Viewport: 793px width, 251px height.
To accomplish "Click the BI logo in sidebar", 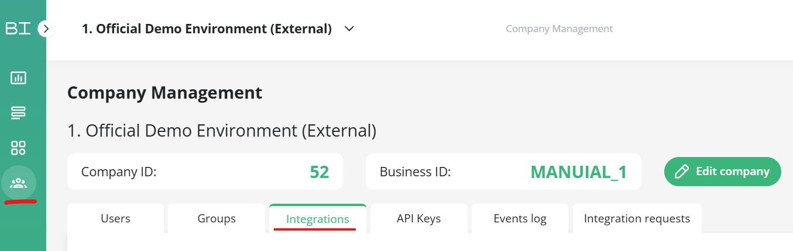I will 18,28.
